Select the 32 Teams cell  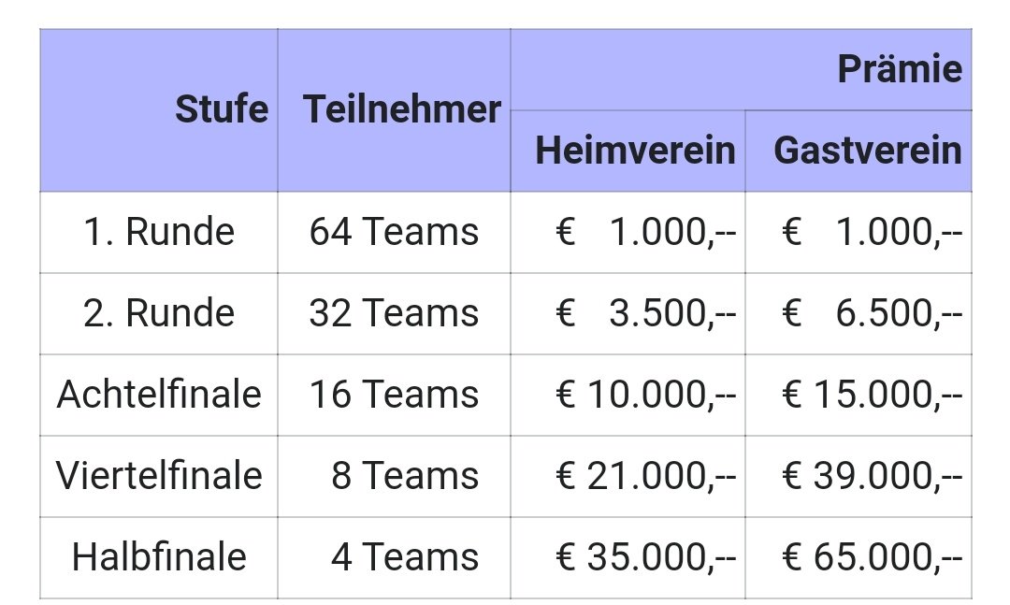[x=395, y=314]
